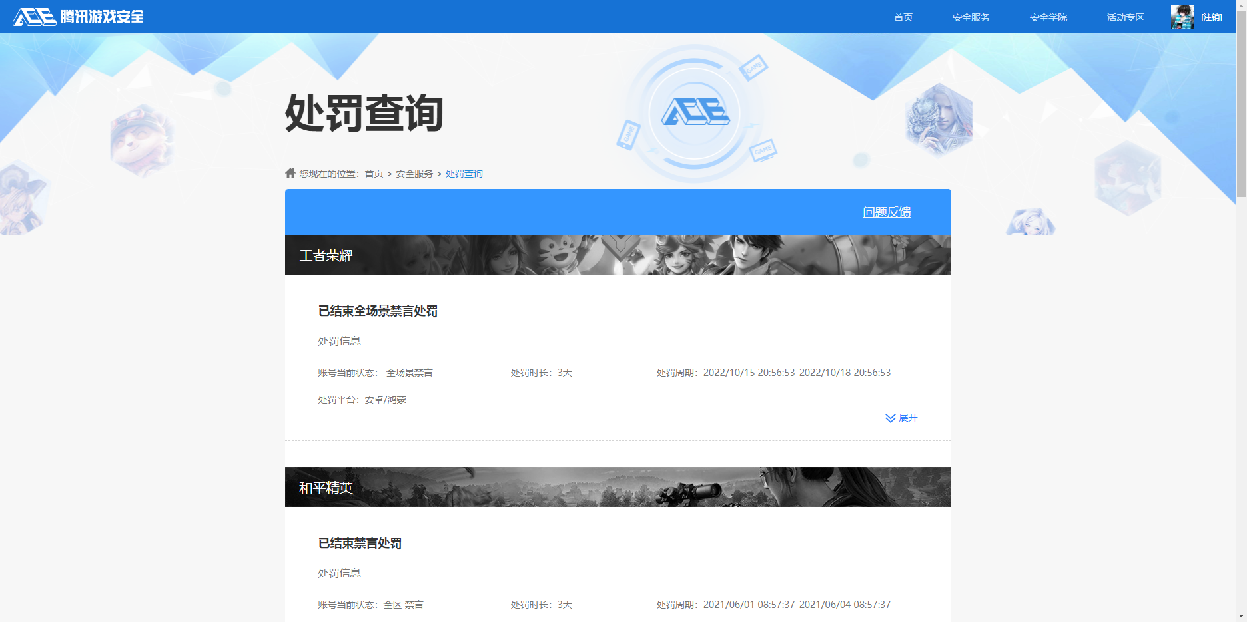Open the 安全服务 navigation menu
Screen dimensions: 1247x622
click(971, 17)
